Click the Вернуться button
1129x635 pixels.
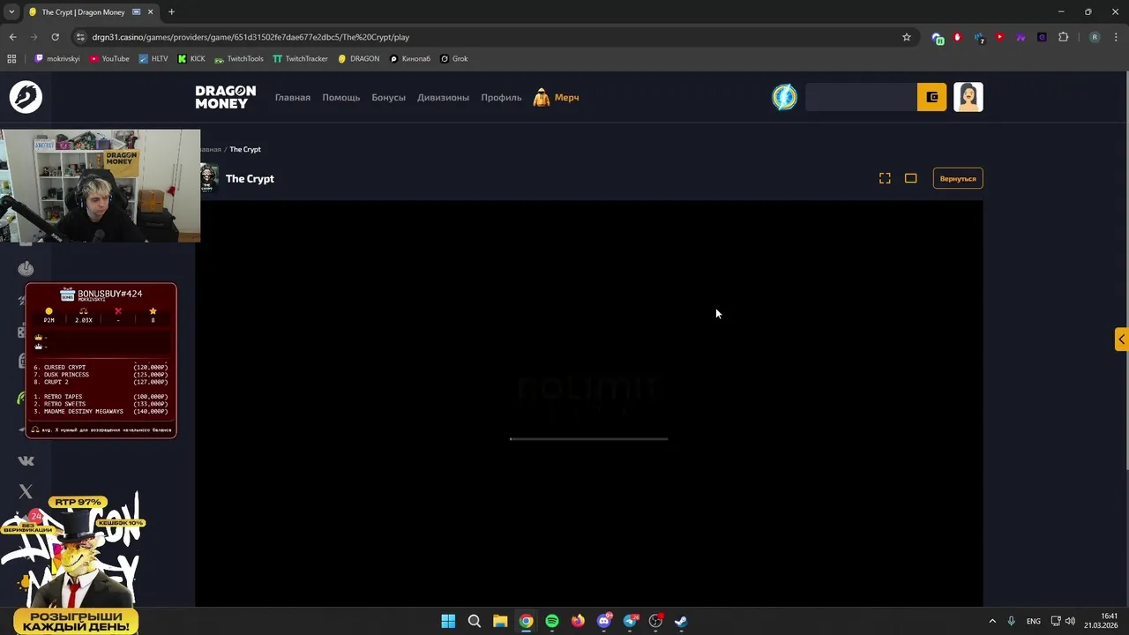(x=958, y=178)
